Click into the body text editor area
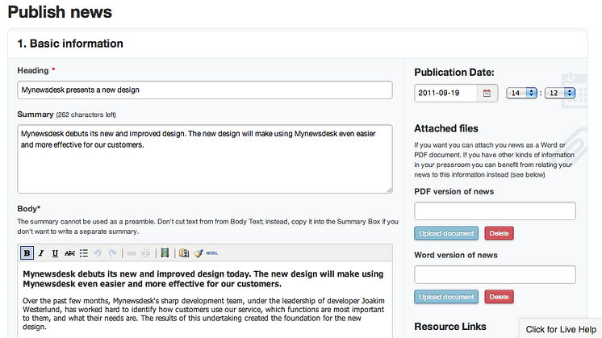 [x=205, y=299]
